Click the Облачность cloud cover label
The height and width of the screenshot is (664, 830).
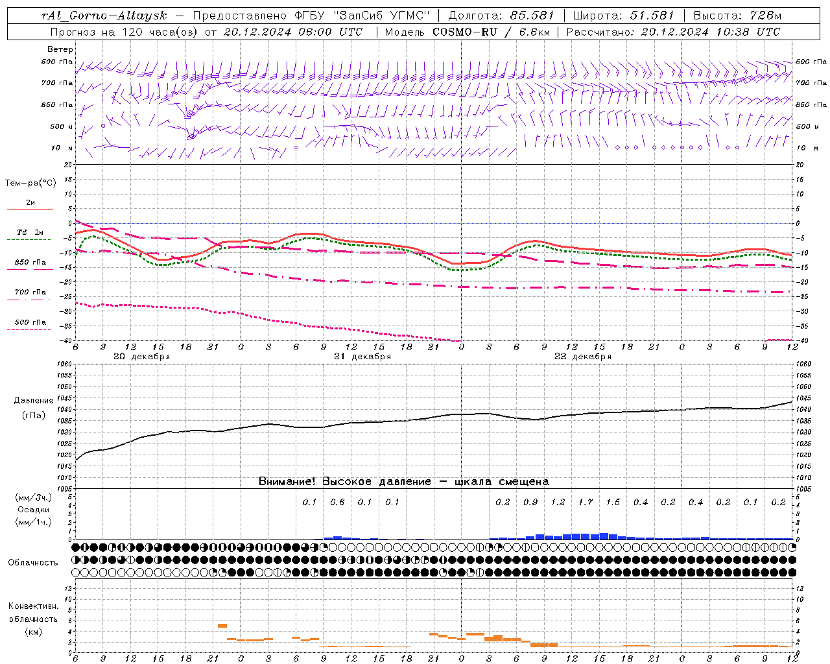pyautogui.click(x=33, y=563)
